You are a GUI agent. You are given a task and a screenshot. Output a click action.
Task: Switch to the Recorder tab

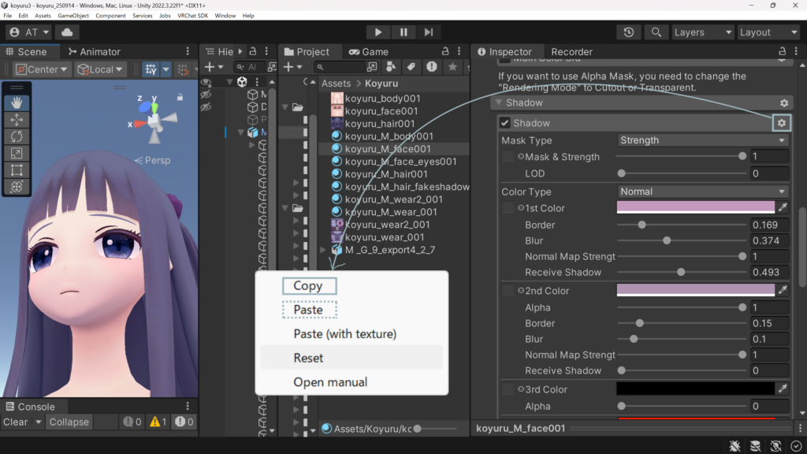(571, 51)
